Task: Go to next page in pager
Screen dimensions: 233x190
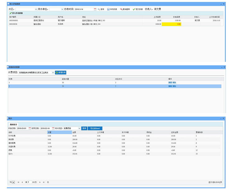Action: point(40,182)
